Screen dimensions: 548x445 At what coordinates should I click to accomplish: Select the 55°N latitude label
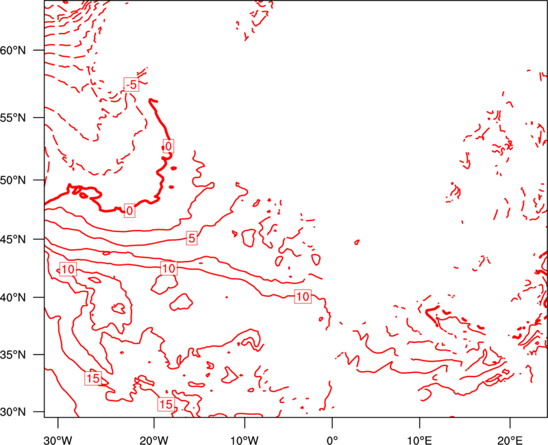tap(13, 117)
